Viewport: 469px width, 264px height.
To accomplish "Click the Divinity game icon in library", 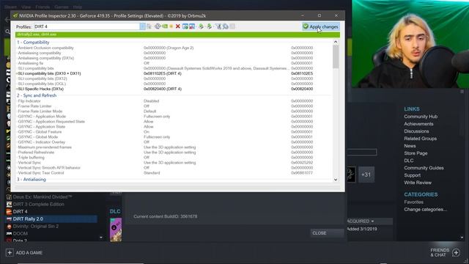I will (x=9, y=227).
